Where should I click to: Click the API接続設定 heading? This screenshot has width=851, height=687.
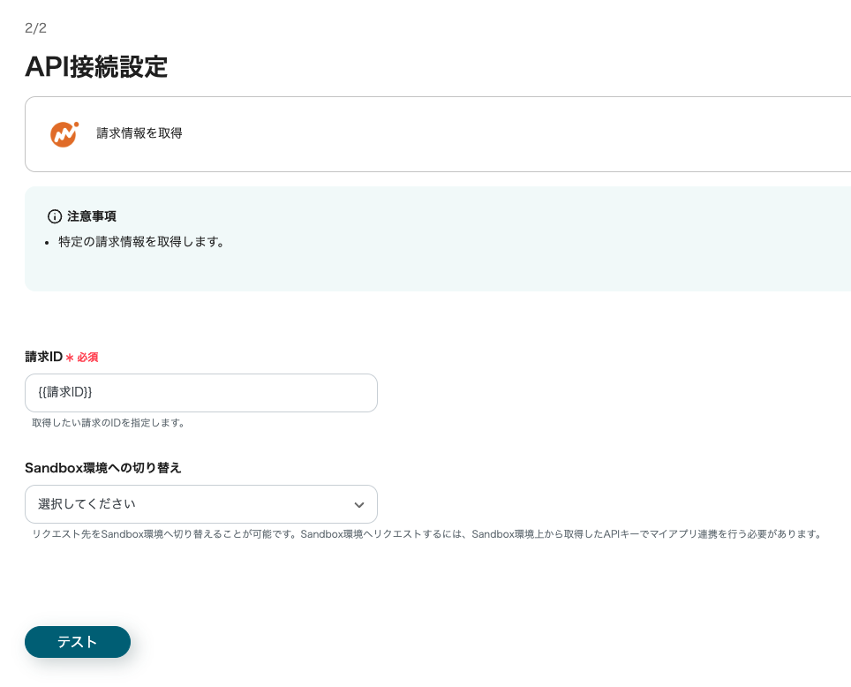(x=96, y=67)
